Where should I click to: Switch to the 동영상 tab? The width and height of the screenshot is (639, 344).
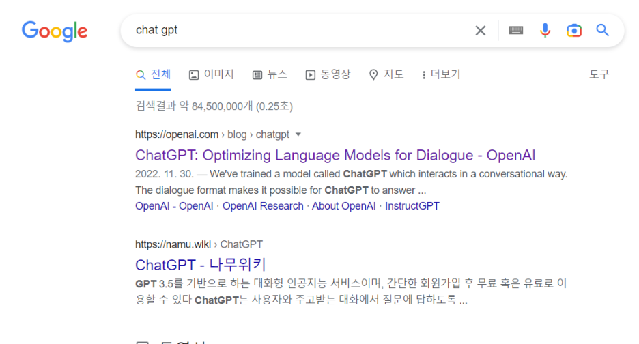[x=328, y=74]
